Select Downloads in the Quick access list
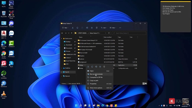The image size is (192, 108). tap(69, 45)
